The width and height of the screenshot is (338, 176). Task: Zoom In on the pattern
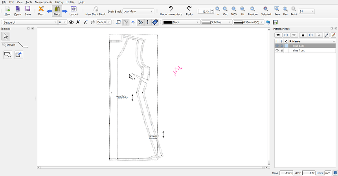click(218, 11)
